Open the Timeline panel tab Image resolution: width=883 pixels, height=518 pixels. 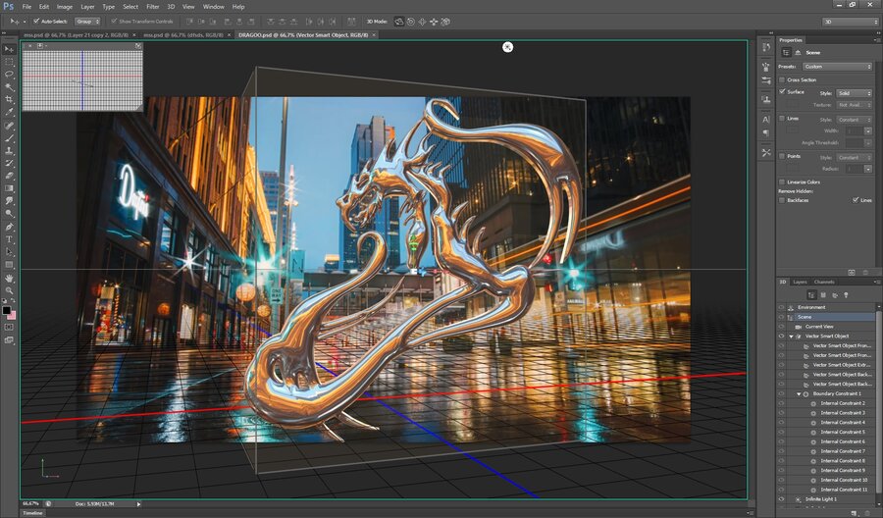coord(32,513)
